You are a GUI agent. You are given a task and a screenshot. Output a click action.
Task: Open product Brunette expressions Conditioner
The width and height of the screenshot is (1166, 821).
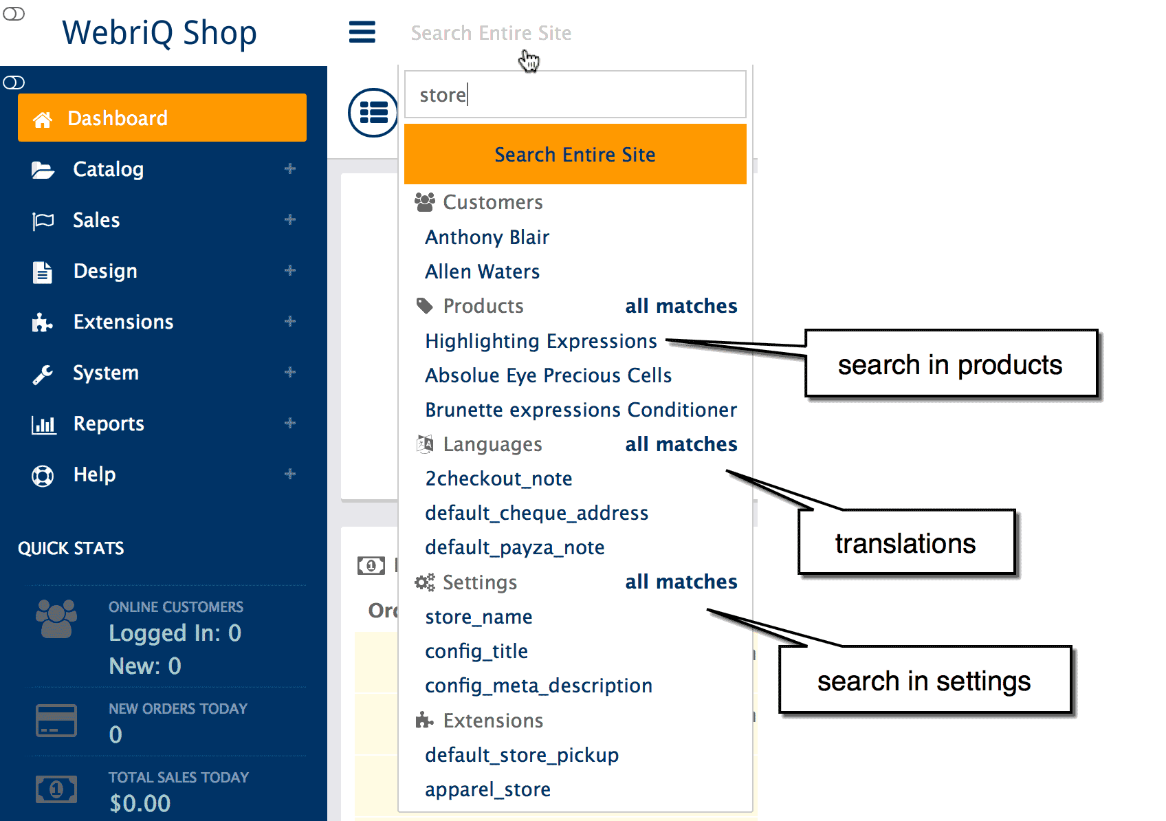point(581,410)
